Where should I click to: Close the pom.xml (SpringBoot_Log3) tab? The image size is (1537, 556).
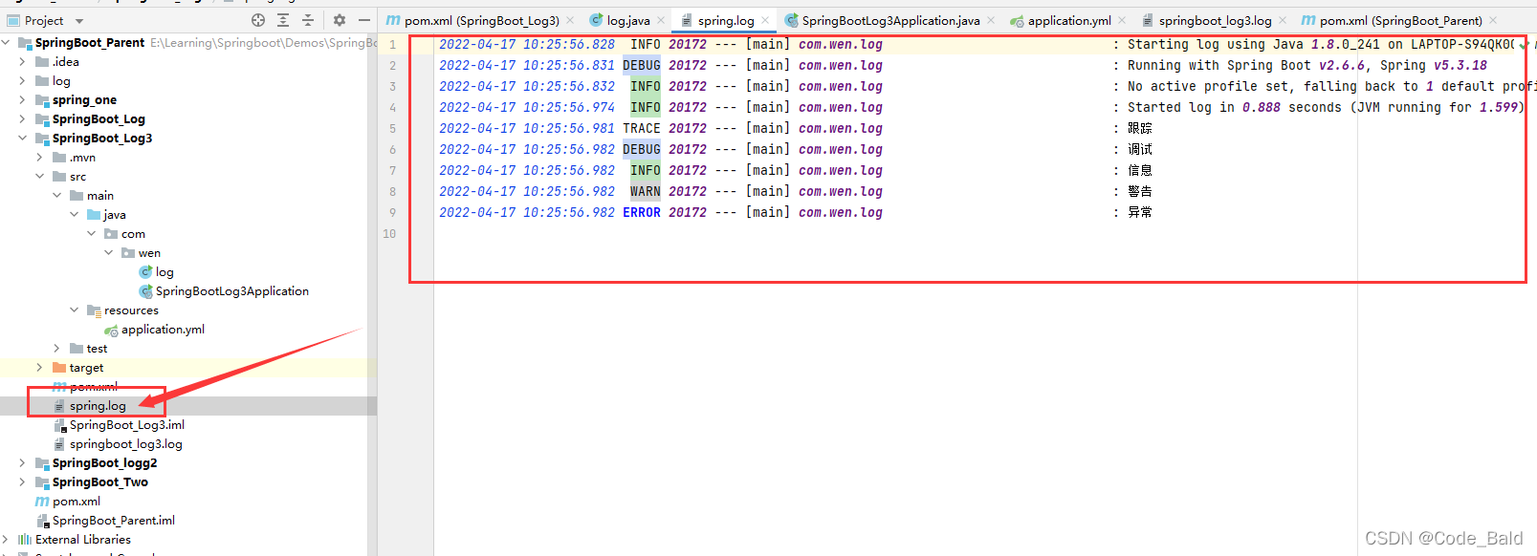(571, 20)
